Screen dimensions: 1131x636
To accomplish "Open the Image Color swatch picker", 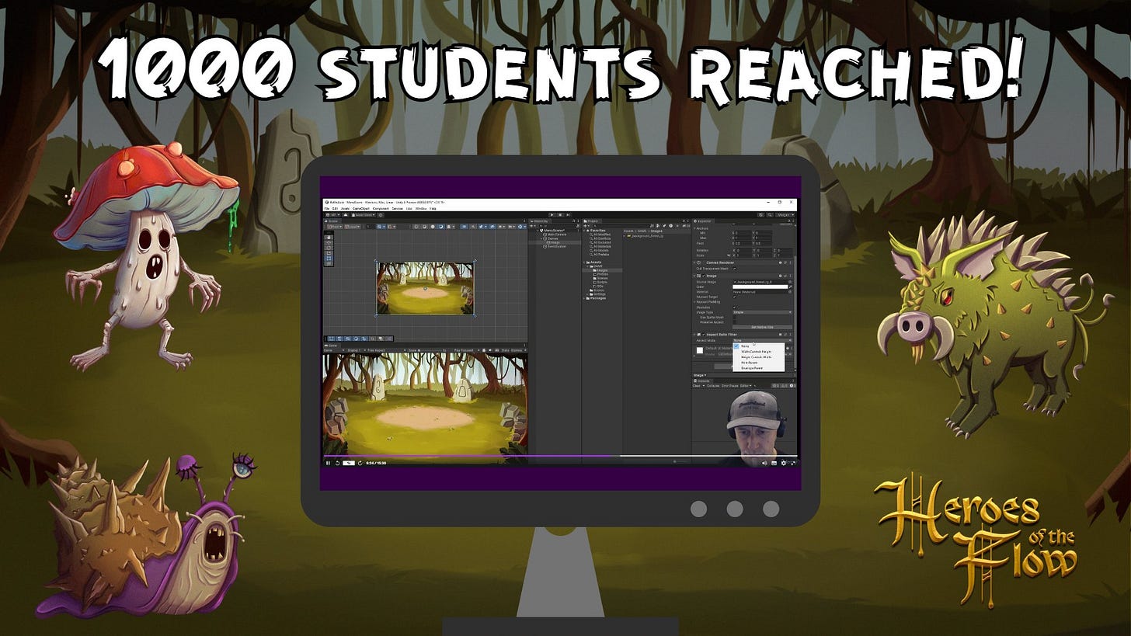I will click(x=760, y=287).
